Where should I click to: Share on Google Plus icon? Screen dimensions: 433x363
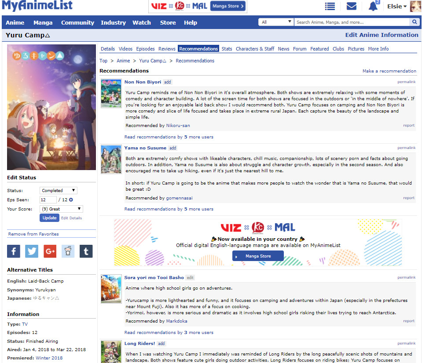(x=50, y=251)
